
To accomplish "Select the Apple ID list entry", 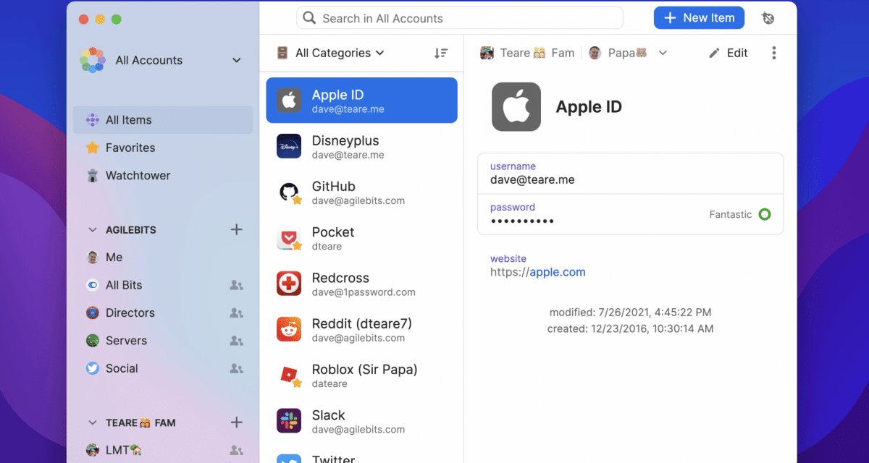I will [361, 100].
